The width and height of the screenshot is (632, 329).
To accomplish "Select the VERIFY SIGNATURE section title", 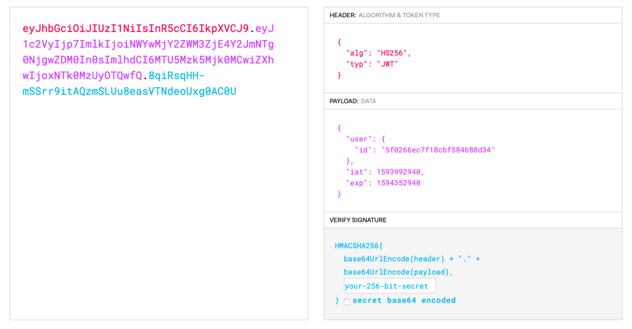I will [358, 220].
